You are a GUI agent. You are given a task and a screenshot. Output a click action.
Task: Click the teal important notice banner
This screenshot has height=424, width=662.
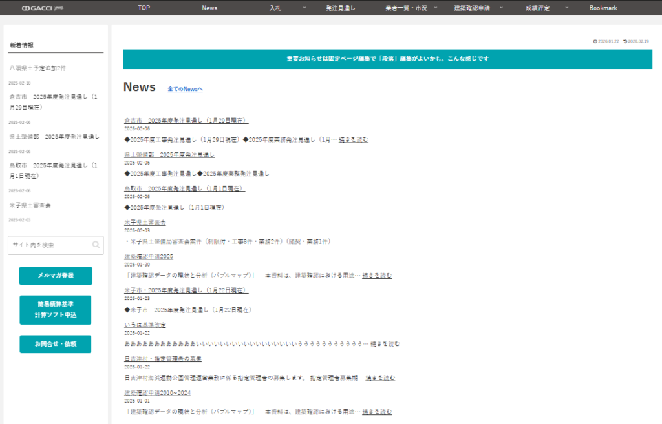coord(387,59)
